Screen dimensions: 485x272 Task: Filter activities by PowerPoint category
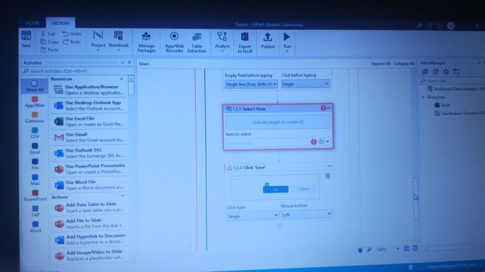pyautogui.click(x=35, y=196)
